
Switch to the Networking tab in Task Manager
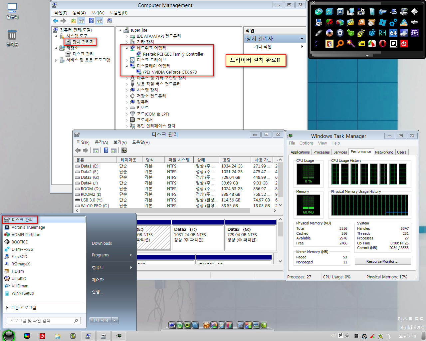(x=384, y=152)
